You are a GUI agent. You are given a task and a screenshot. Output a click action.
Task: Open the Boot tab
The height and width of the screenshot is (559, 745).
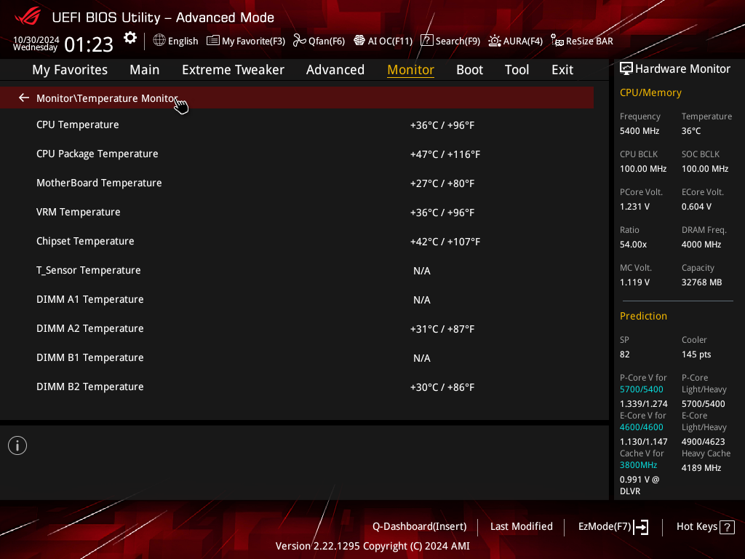click(x=469, y=70)
